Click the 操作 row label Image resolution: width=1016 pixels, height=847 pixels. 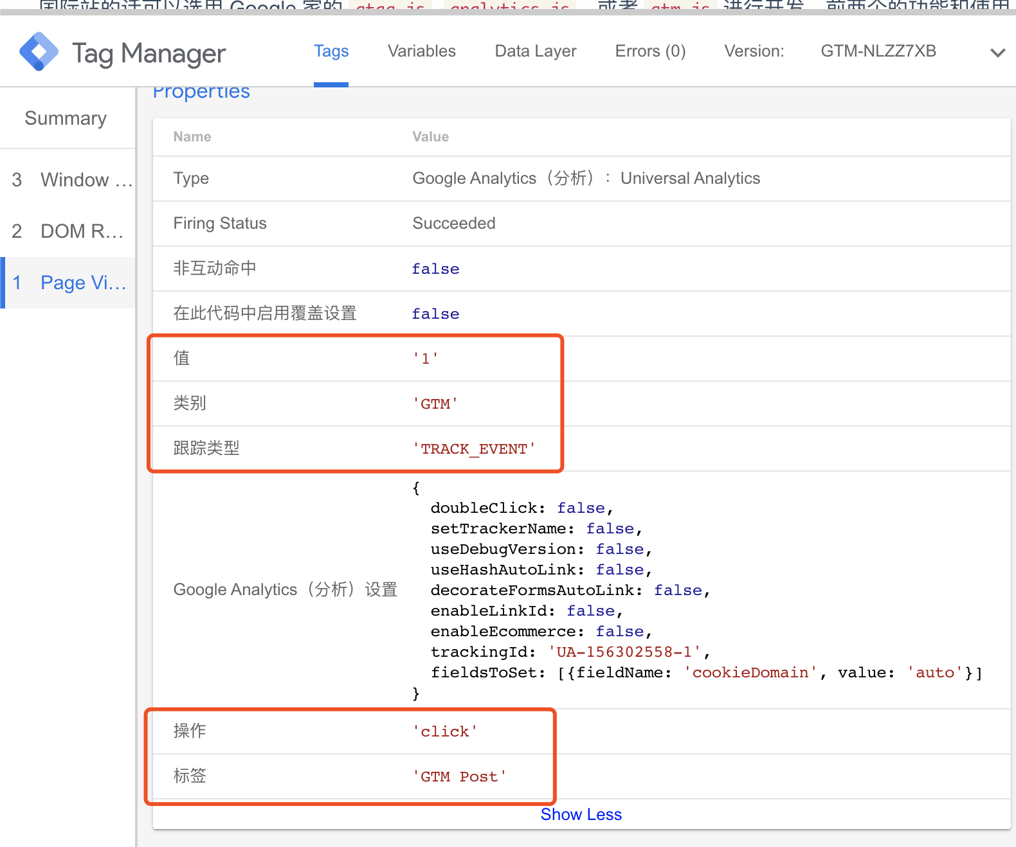(190, 731)
